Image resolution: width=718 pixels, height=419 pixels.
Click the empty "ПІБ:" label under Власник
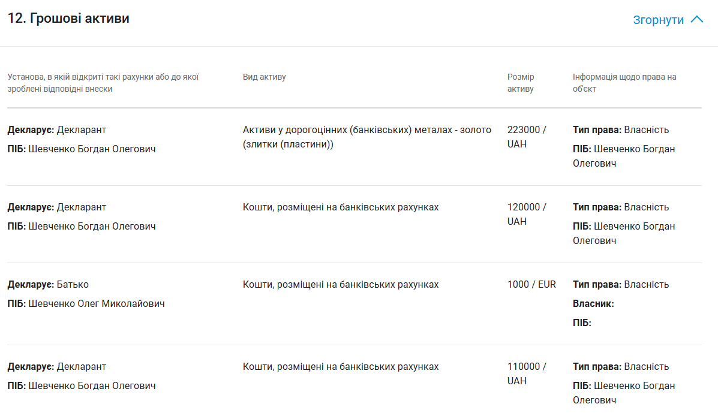582,322
